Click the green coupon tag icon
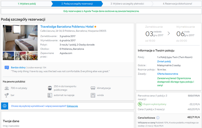Image resolution: width=202 pixels, height=128 pixels. (x=140, y=104)
